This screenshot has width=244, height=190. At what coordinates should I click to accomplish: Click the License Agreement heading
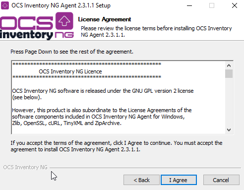click(105, 19)
